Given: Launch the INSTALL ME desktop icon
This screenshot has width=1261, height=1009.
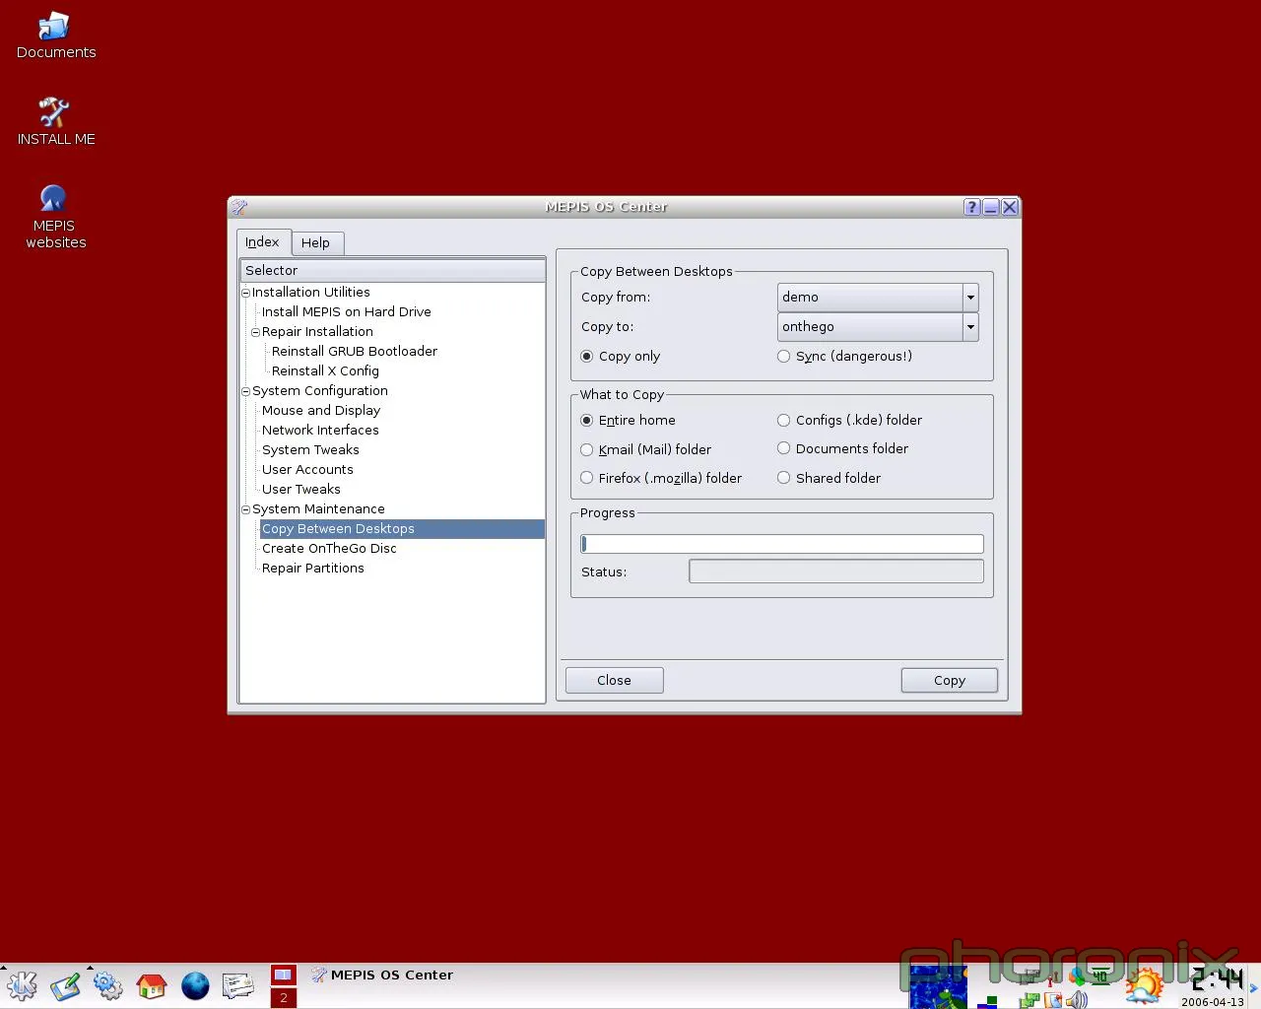Looking at the screenshot, I should pos(55,122).
